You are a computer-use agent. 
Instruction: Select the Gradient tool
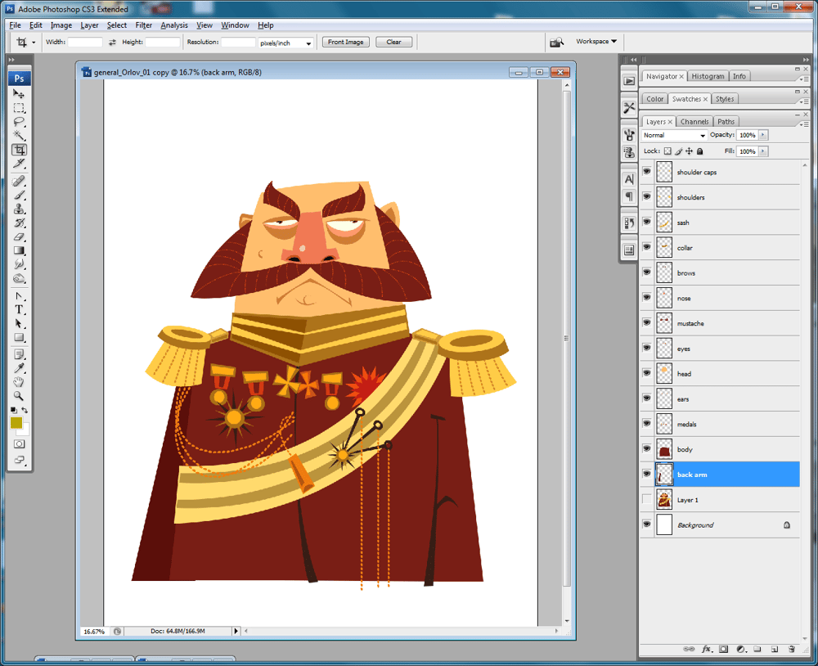19,250
